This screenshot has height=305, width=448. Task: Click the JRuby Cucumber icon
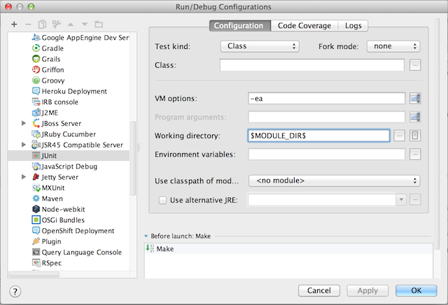[x=36, y=134]
